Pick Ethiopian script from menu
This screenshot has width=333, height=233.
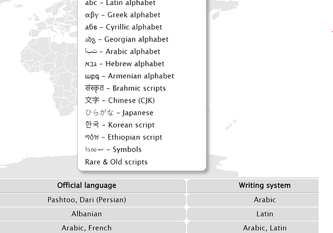click(123, 137)
